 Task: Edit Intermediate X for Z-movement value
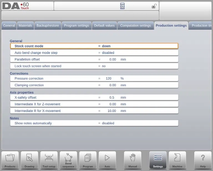(113, 104)
